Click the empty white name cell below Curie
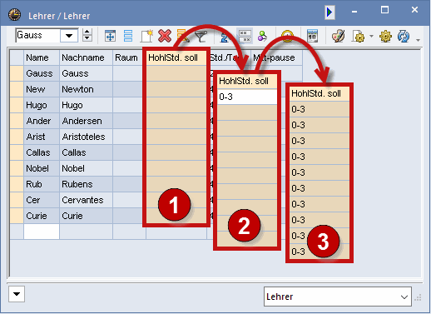431x314 pixels. point(42,232)
